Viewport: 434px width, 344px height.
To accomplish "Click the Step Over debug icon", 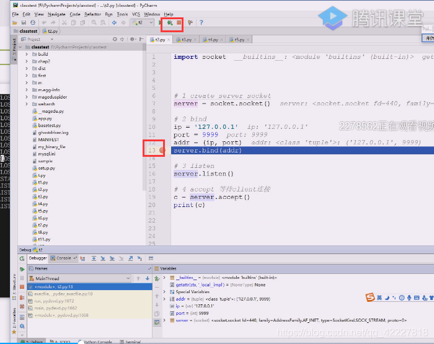I will 94,258.
